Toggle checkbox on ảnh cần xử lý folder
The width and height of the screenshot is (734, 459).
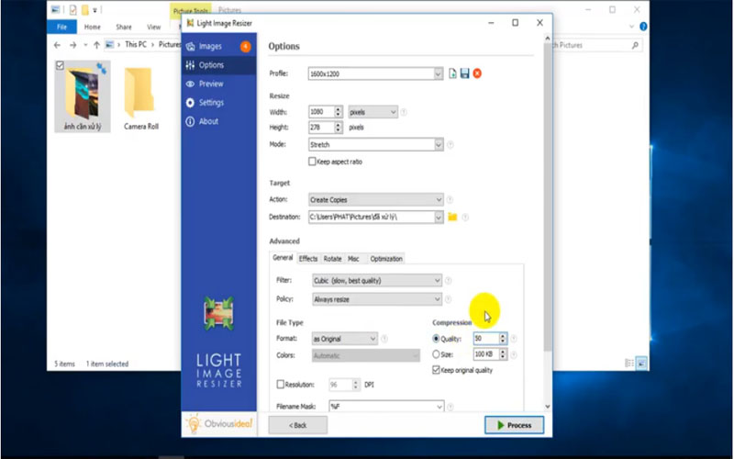click(60, 65)
